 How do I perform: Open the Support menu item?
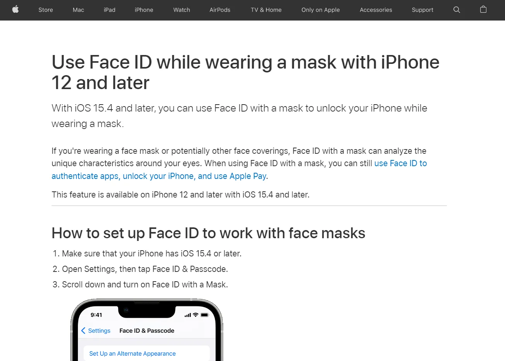(x=423, y=10)
